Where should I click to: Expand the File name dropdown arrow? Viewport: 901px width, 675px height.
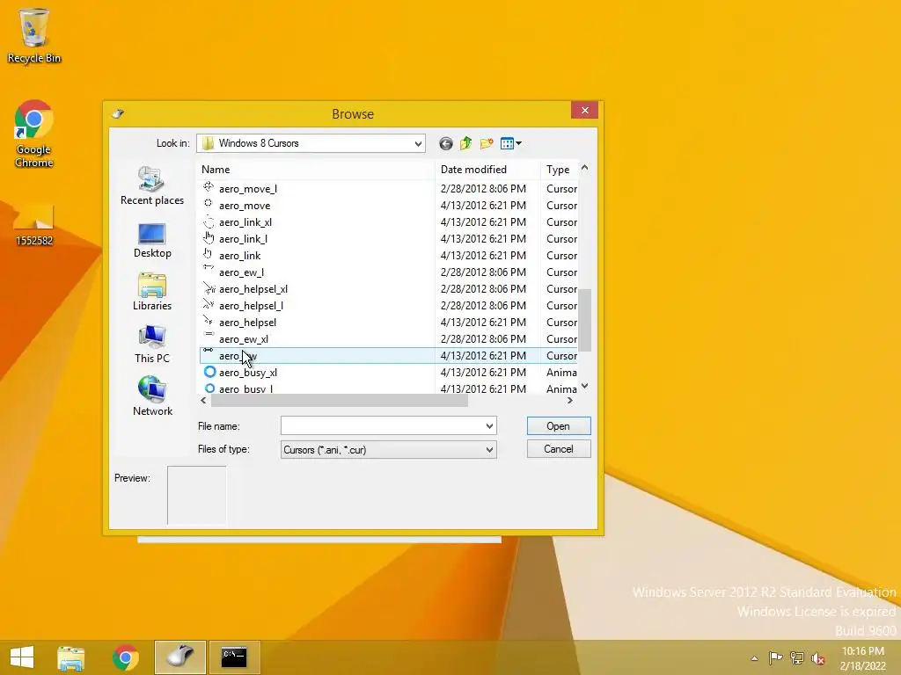489,426
